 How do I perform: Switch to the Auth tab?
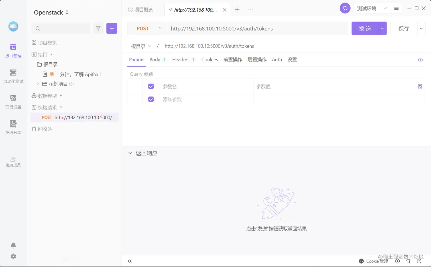pyautogui.click(x=277, y=60)
